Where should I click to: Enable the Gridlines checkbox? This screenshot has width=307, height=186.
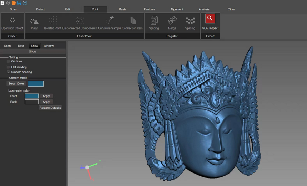[x=8, y=61]
